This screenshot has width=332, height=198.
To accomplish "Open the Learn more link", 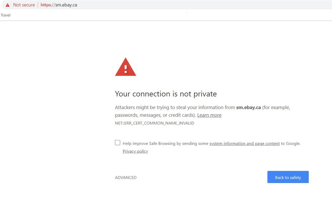I will 209,115.
